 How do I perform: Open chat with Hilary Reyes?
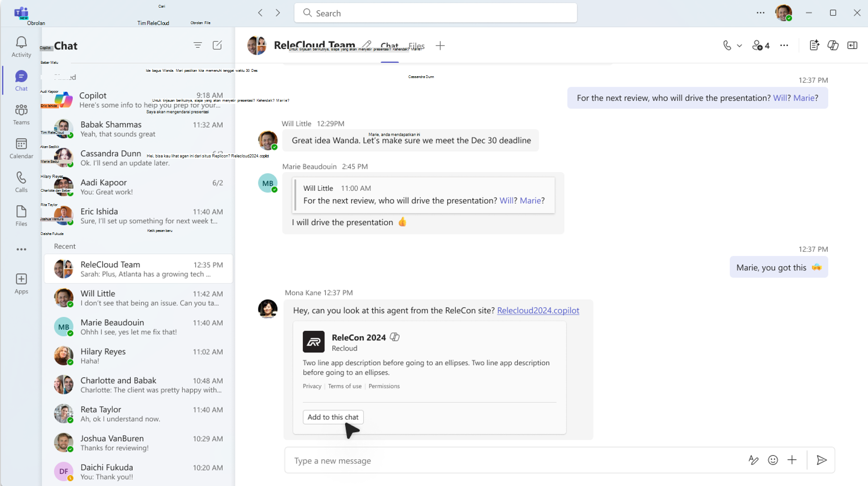coord(138,356)
